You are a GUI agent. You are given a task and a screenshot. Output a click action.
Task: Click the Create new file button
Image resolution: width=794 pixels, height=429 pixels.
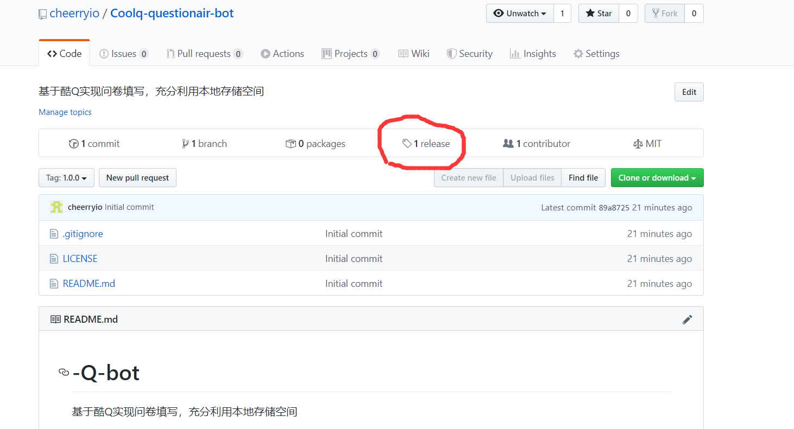click(x=469, y=178)
